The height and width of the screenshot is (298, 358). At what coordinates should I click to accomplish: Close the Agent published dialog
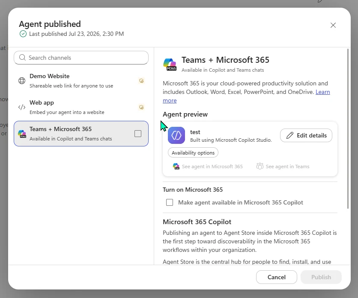coord(333,25)
